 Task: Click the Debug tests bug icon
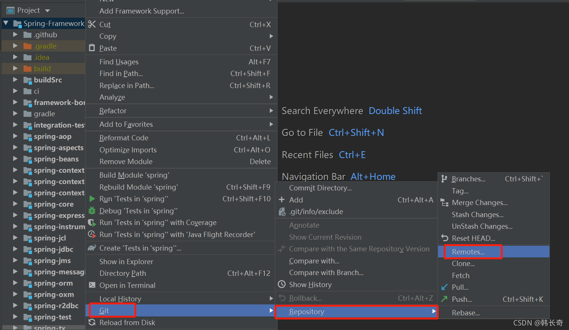92,211
